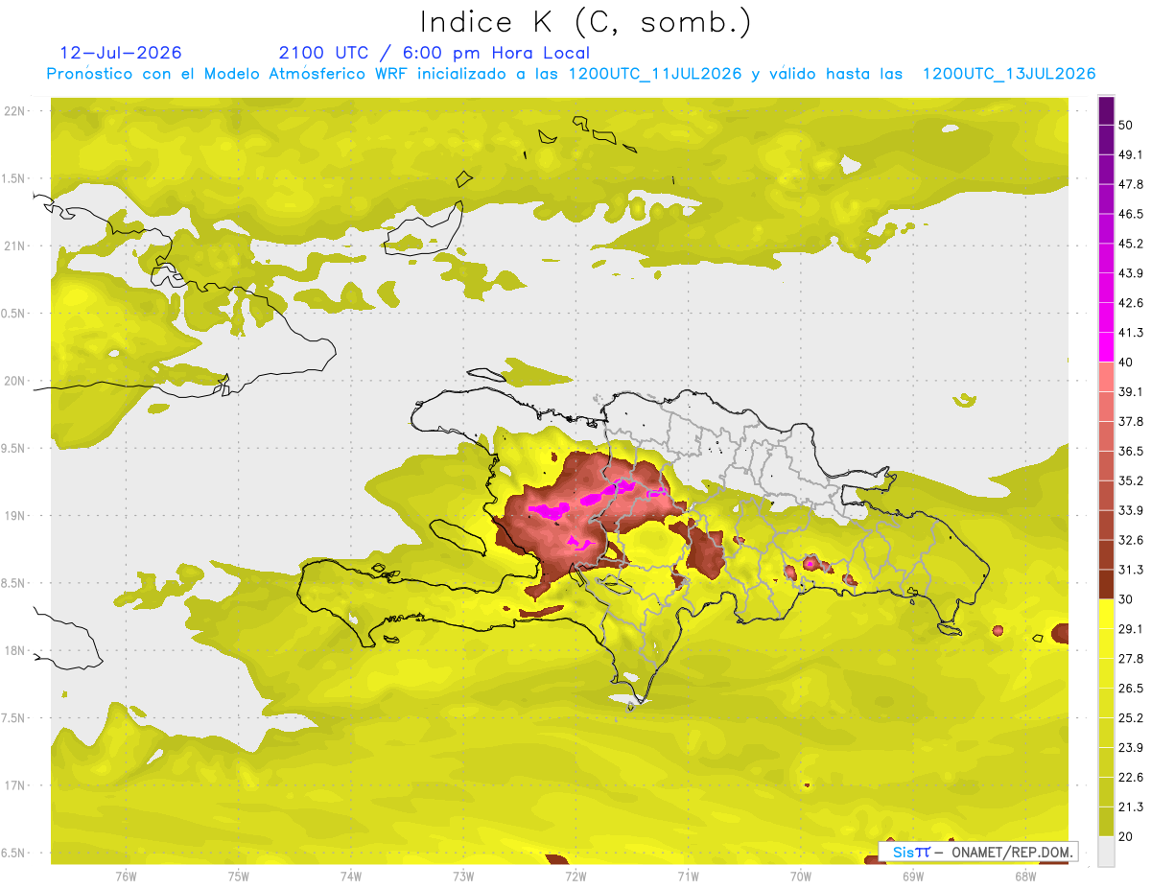
Task: Pick the bright yellow band between 29.1 and 30
Action: [x=1107, y=614]
